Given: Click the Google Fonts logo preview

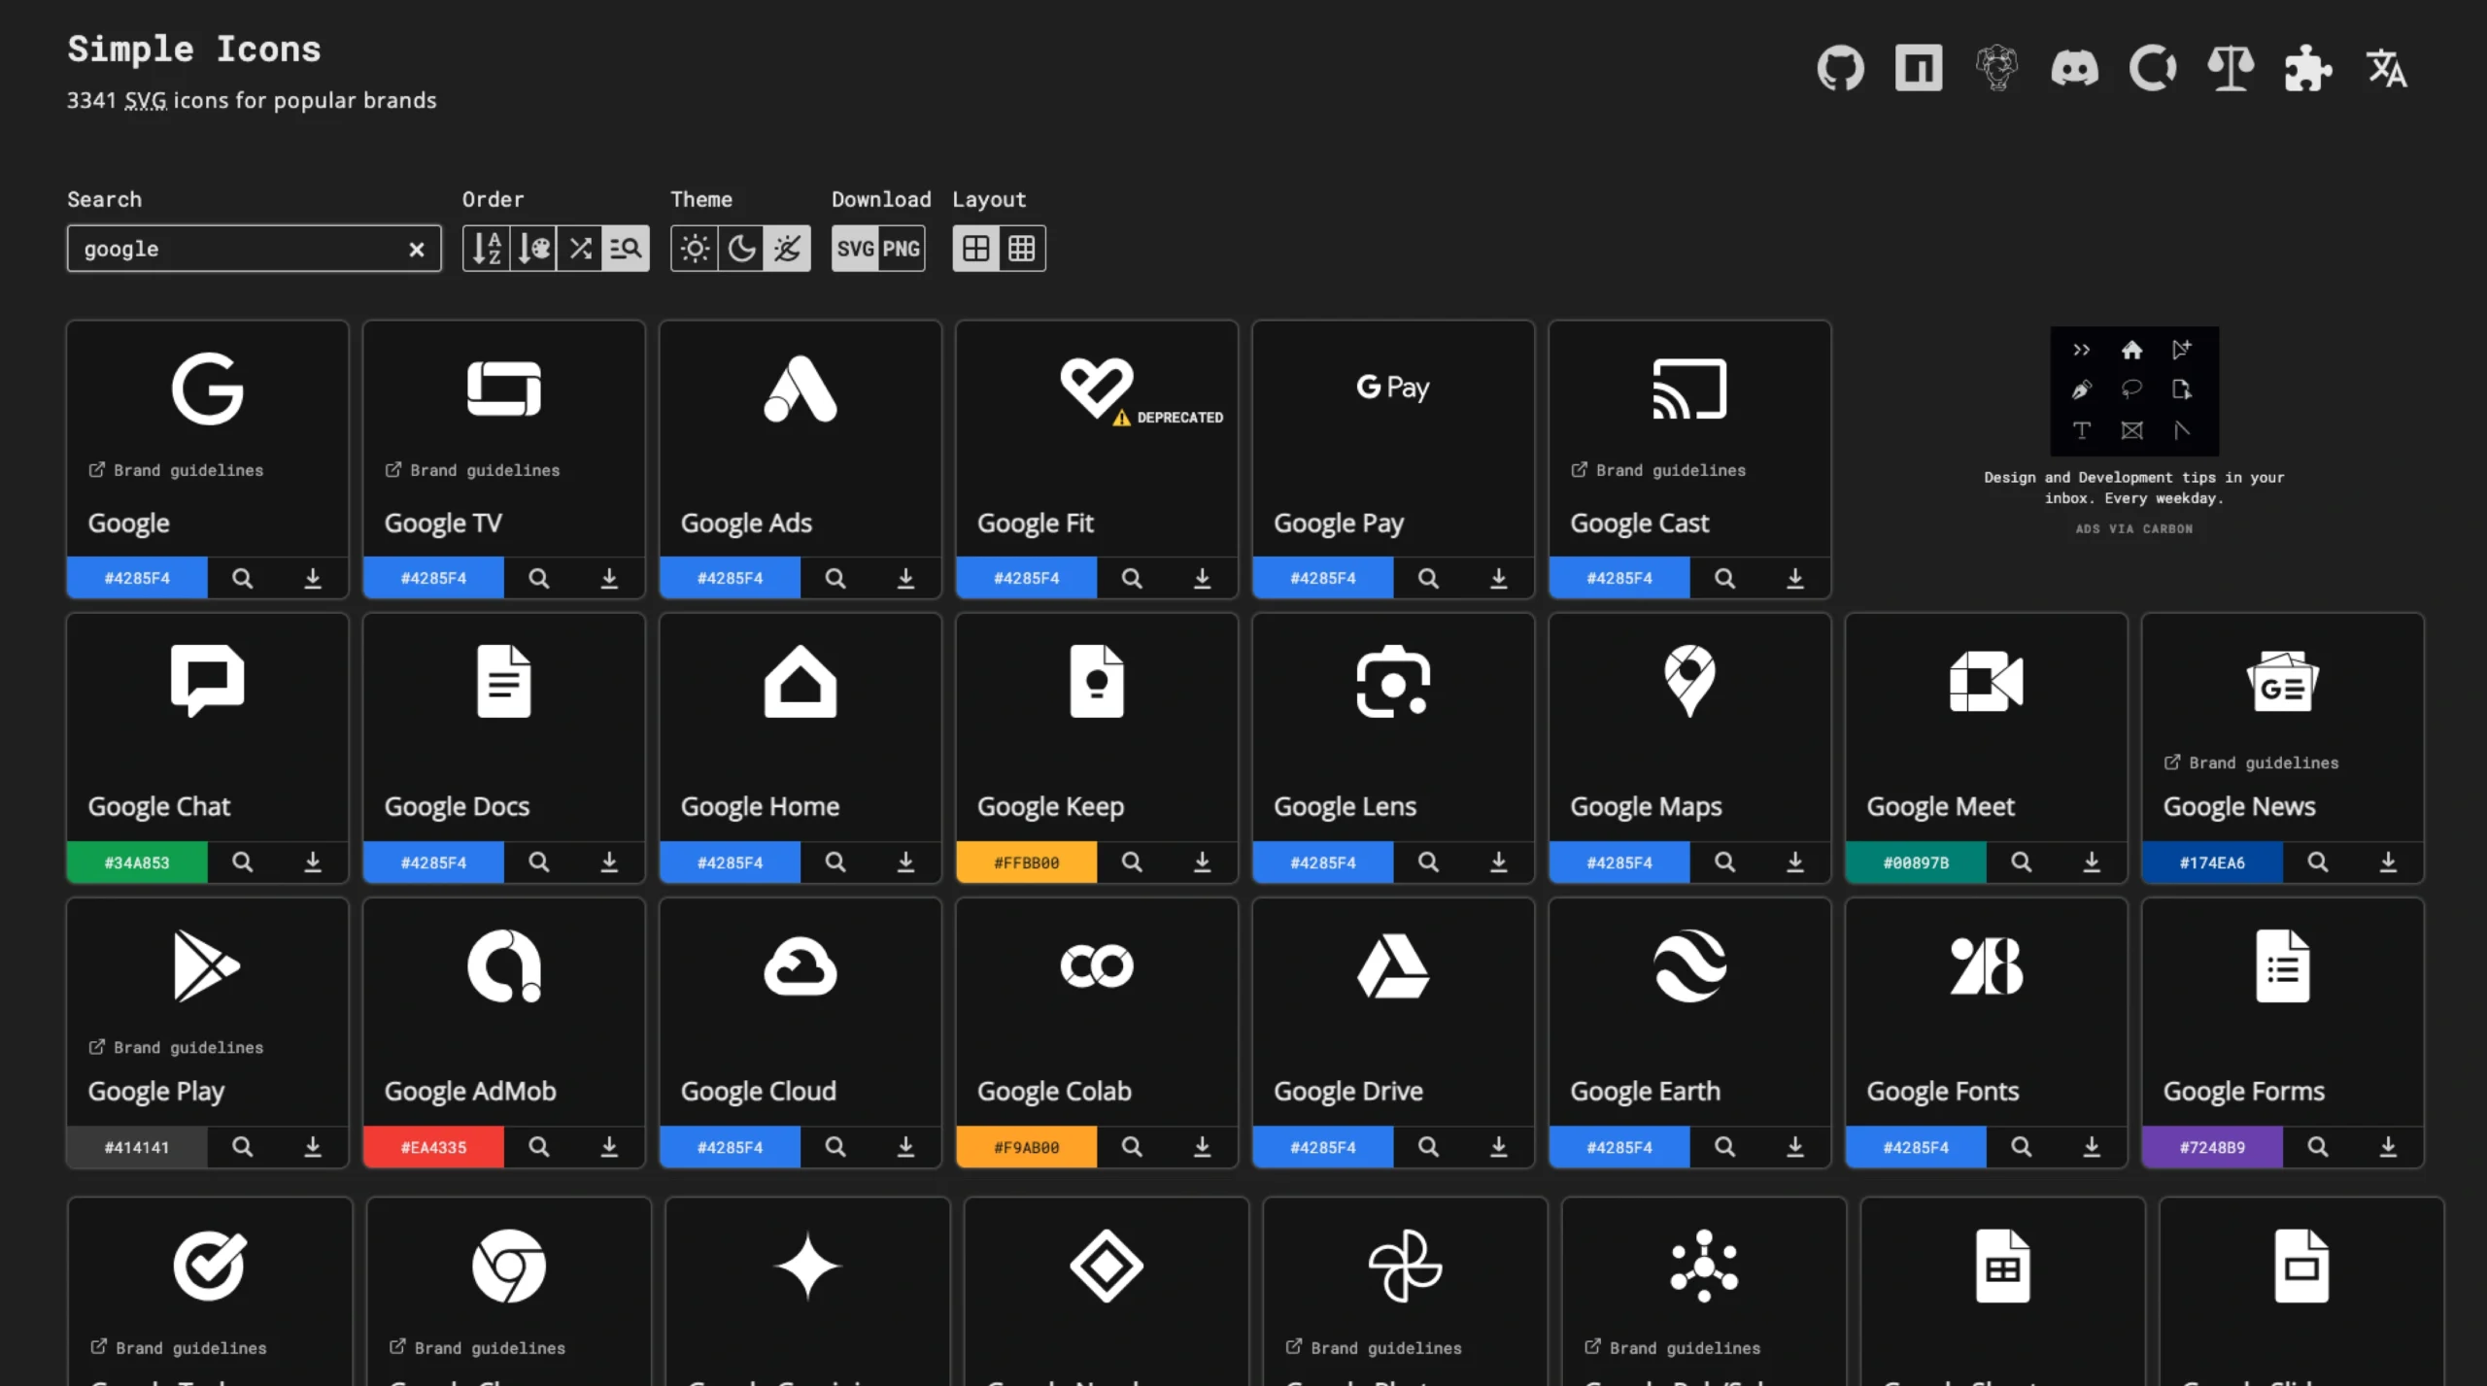Looking at the screenshot, I should click(1987, 965).
